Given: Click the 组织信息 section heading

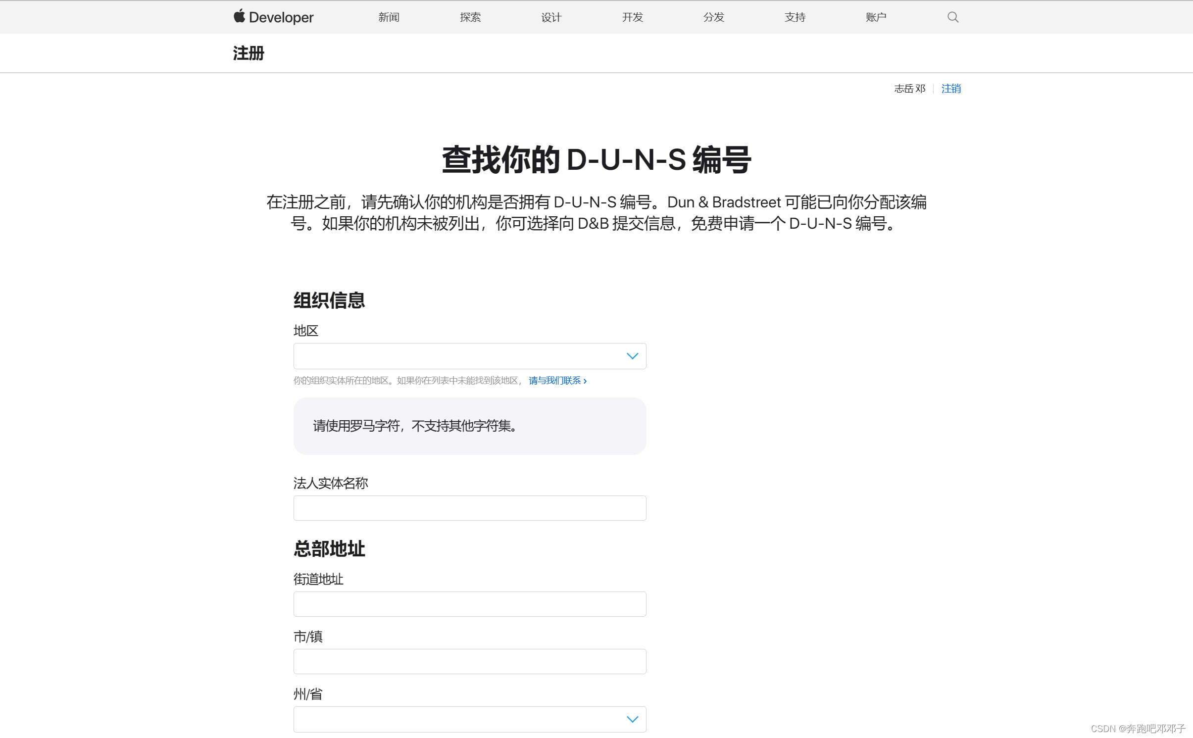Looking at the screenshot, I should click(329, 300).
